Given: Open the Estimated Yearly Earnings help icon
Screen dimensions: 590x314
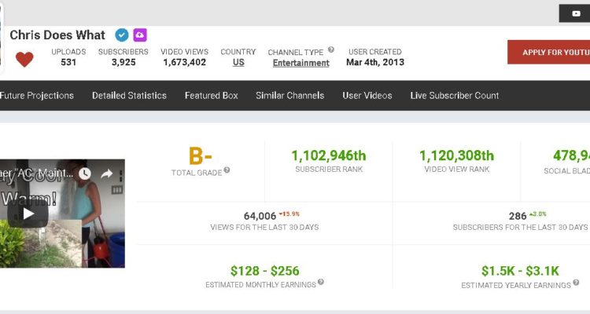Looking at the screenshot, I should [576, 283].
